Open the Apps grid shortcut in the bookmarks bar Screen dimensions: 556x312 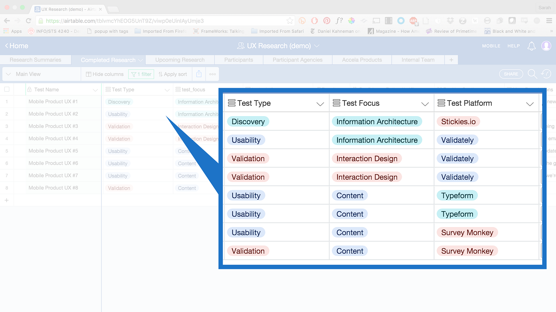(13, 31)
